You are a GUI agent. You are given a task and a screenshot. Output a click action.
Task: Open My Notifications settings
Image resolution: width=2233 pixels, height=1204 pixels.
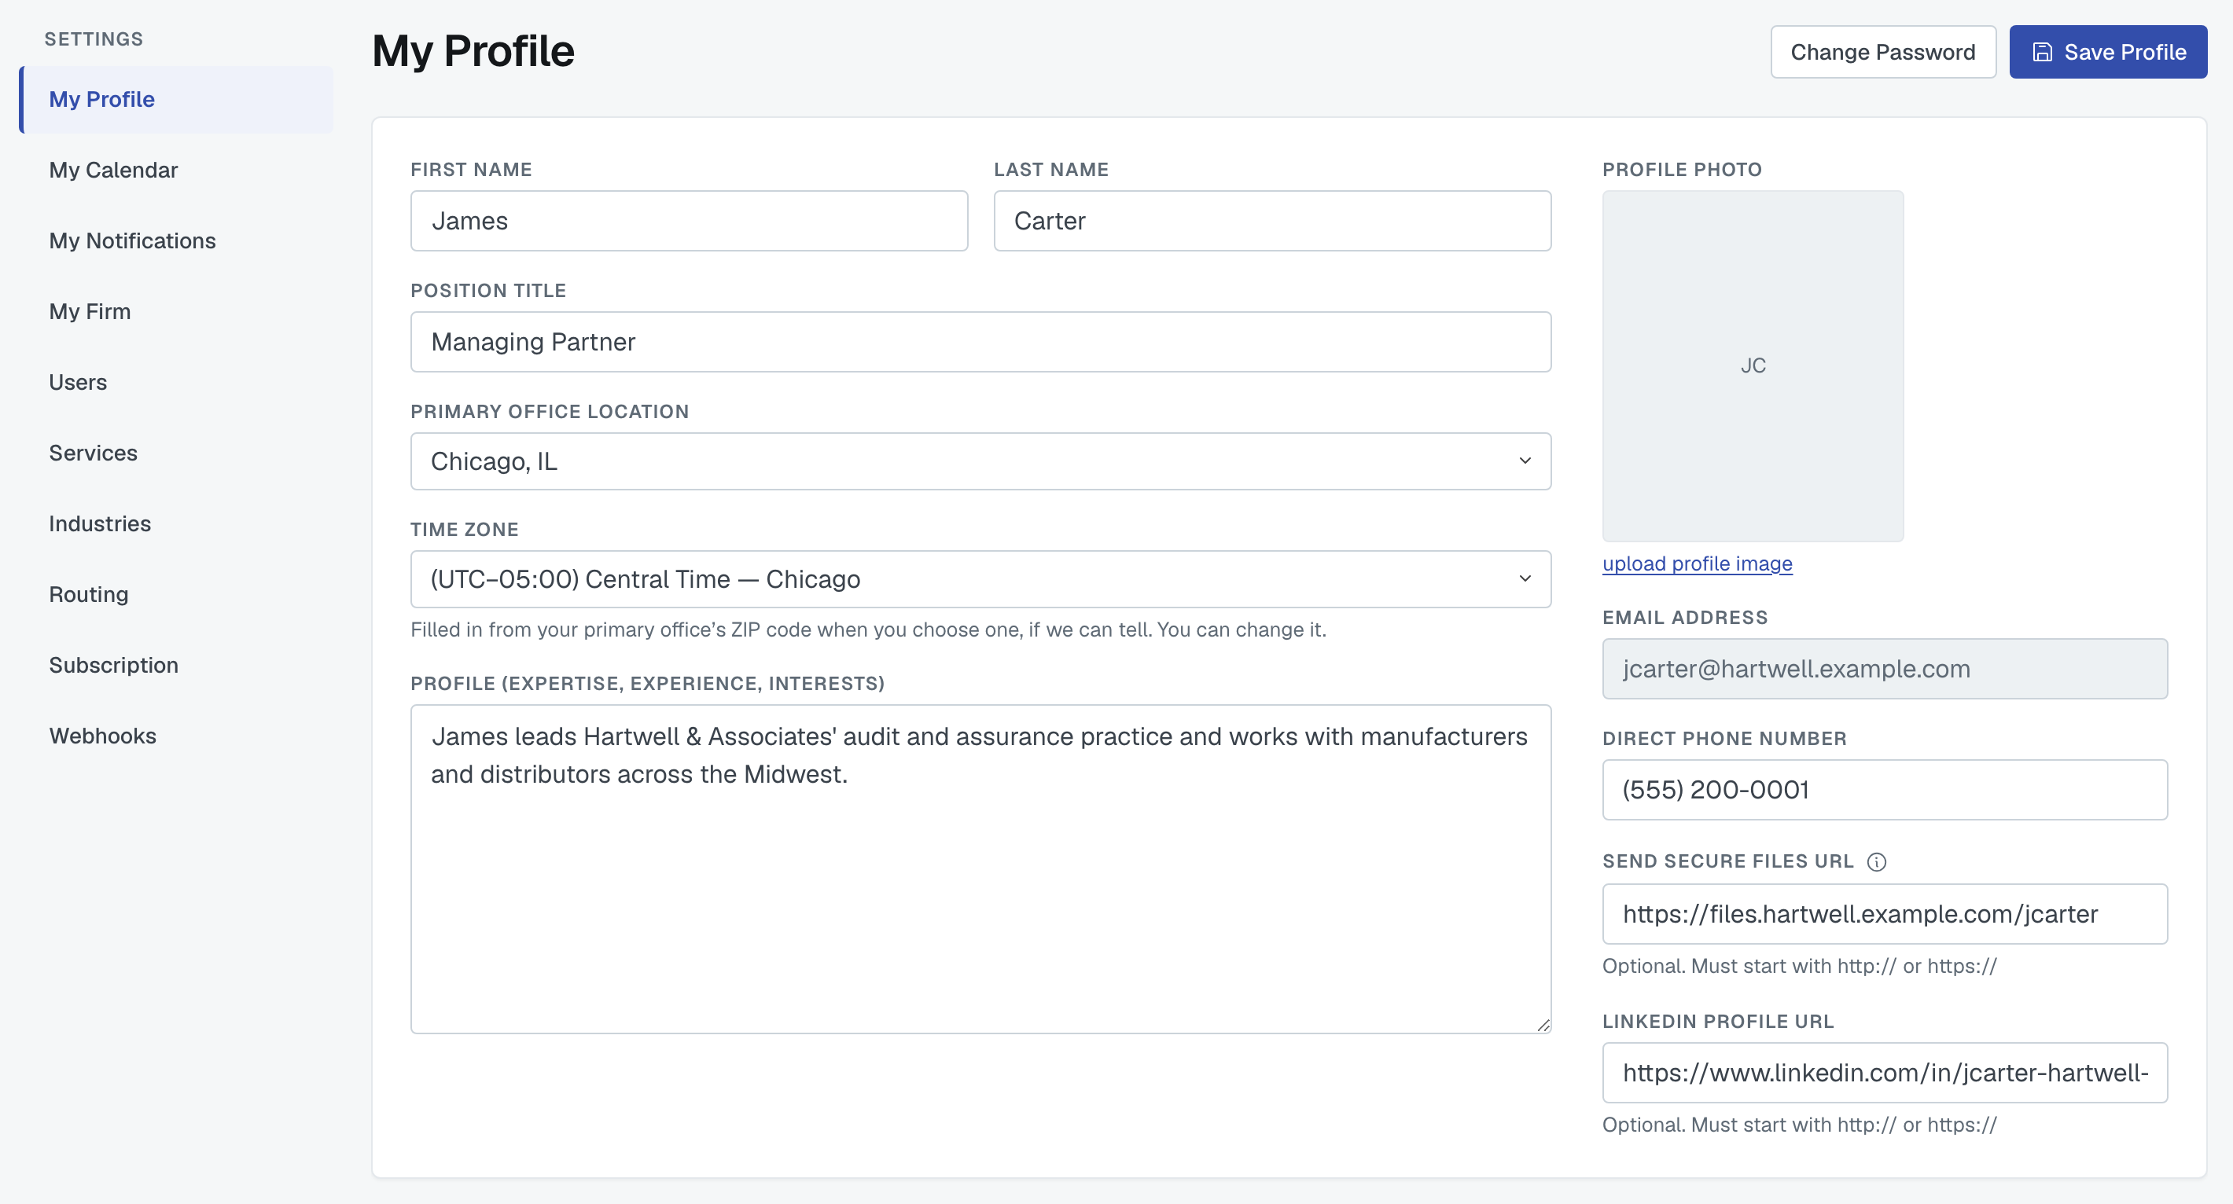[176, 240]
